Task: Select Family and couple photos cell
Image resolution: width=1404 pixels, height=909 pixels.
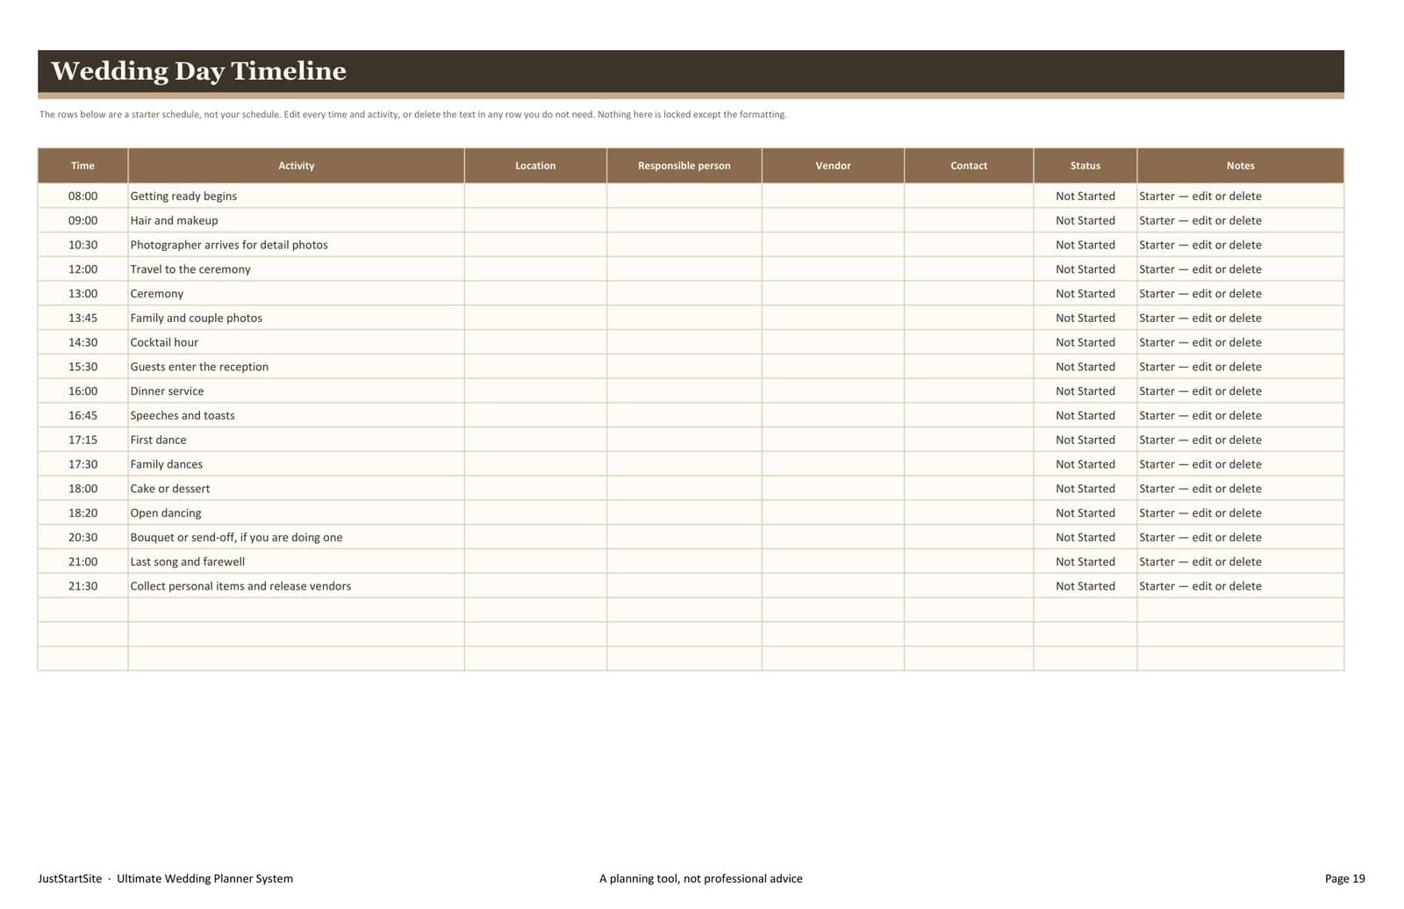Action: point(296,318)
